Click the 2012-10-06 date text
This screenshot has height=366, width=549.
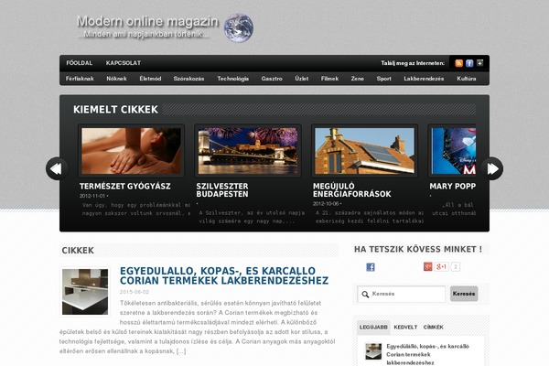click(326, 203)
